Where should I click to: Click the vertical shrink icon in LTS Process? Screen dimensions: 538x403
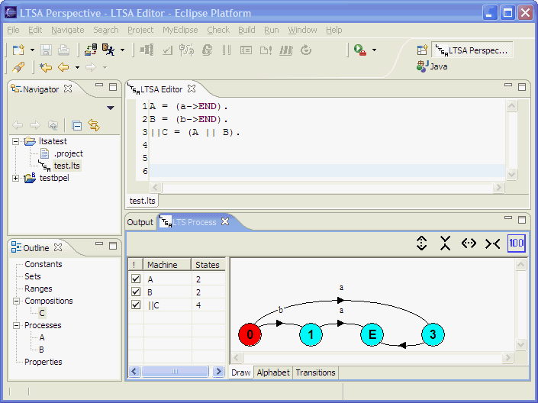[446, 243]
